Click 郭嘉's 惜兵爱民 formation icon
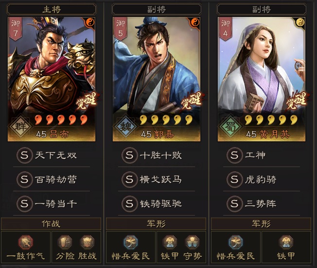 point(131,242)
